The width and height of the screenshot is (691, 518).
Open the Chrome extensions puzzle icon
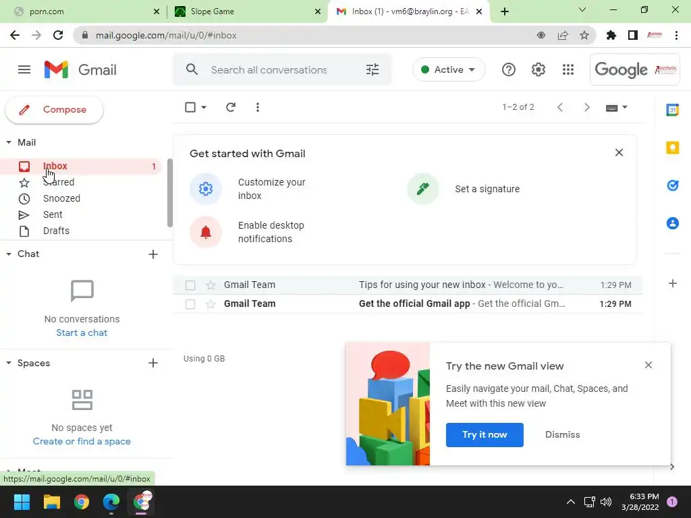[611, 35]
